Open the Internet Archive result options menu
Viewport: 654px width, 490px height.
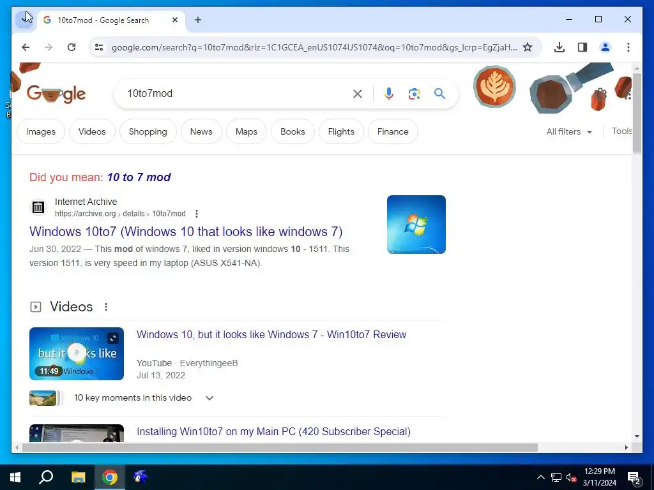point(197,214)
